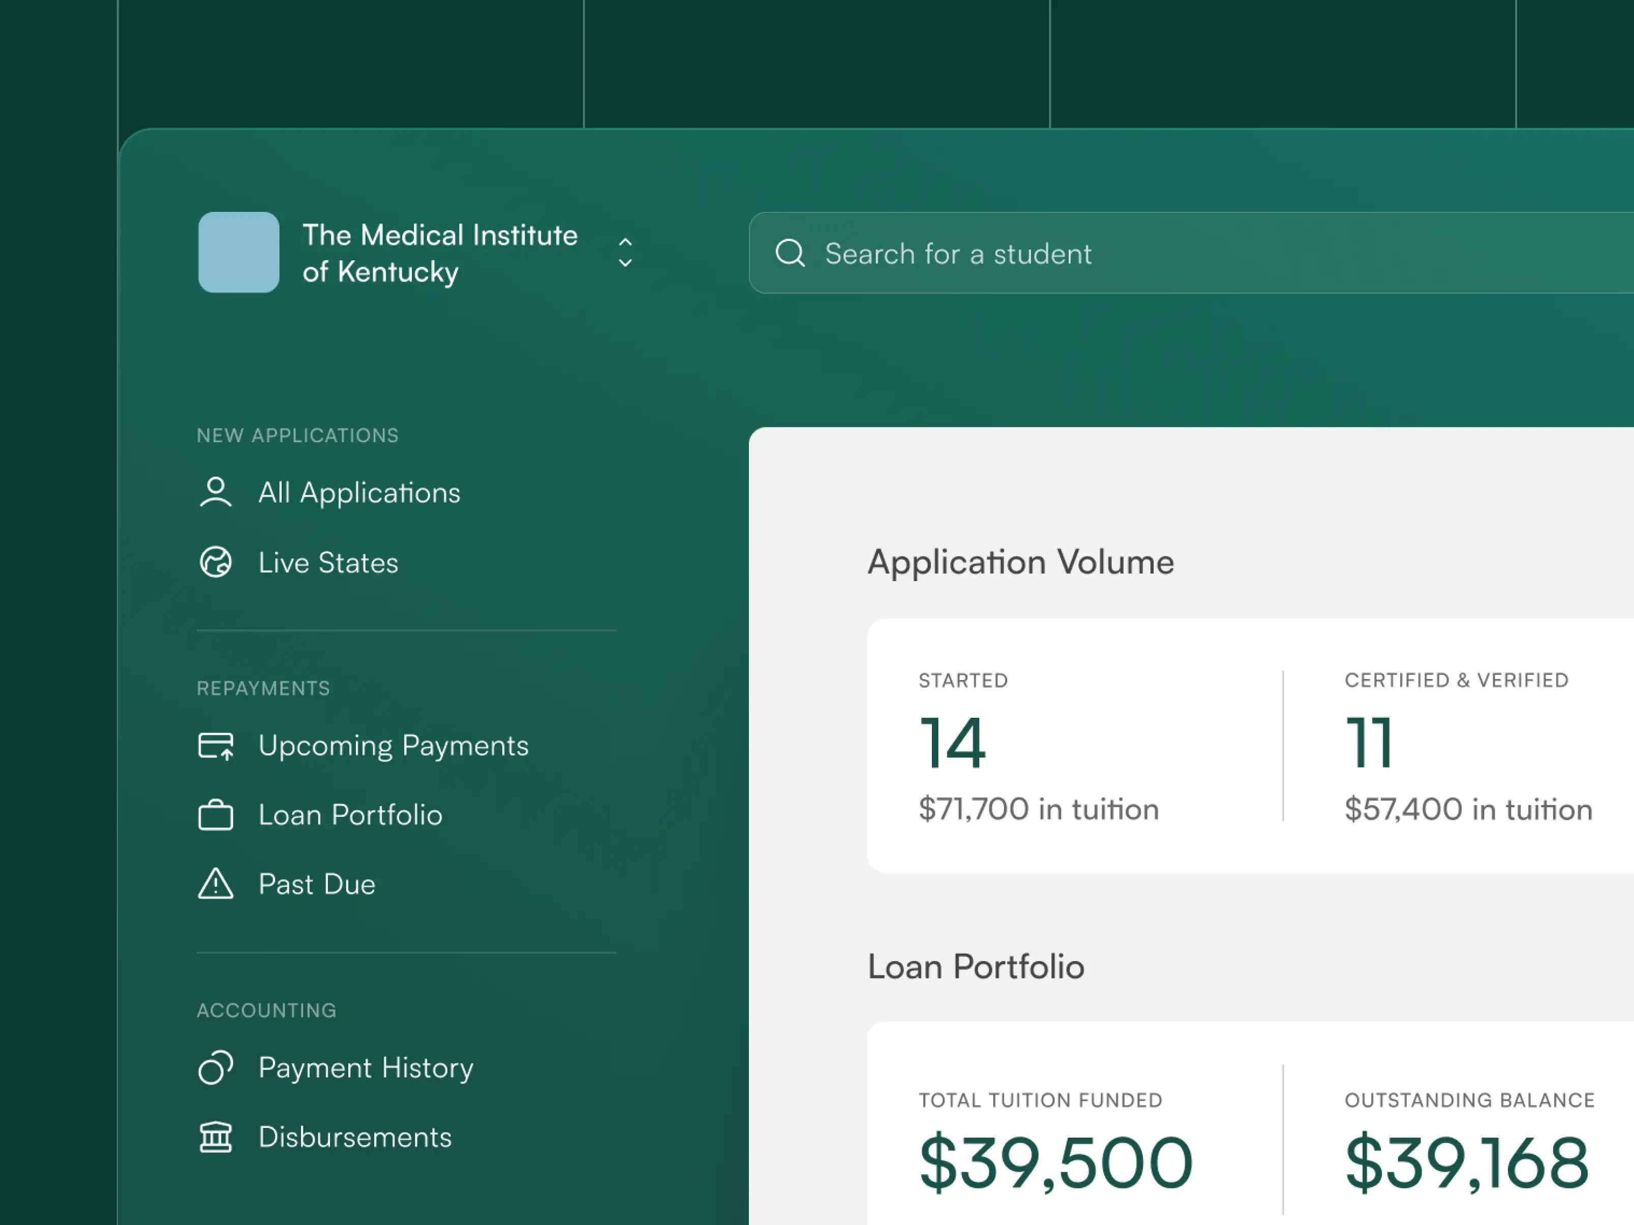Click the $57,400 in tuition text

pyautogui.click(x=1469, y=809)
